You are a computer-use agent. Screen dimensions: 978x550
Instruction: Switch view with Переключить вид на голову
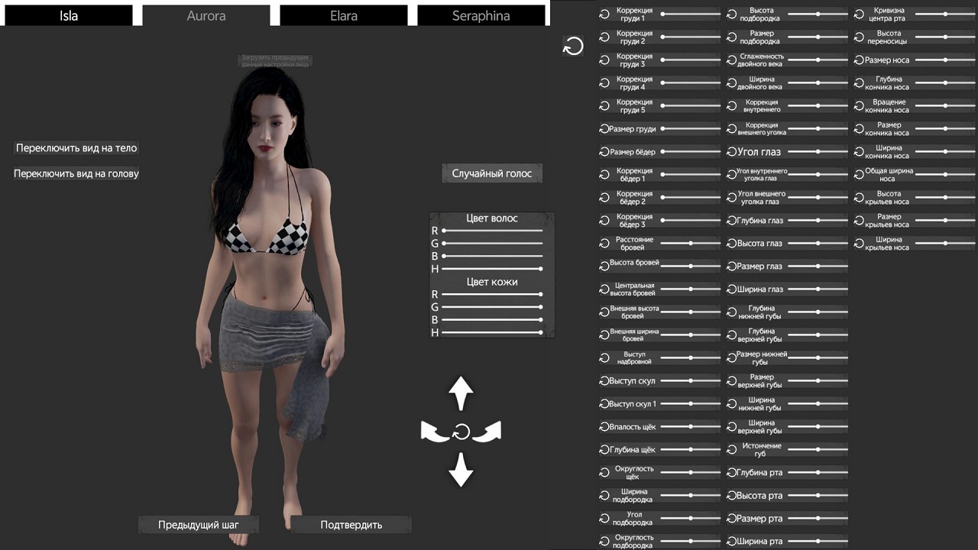click(x=76, y=173)
